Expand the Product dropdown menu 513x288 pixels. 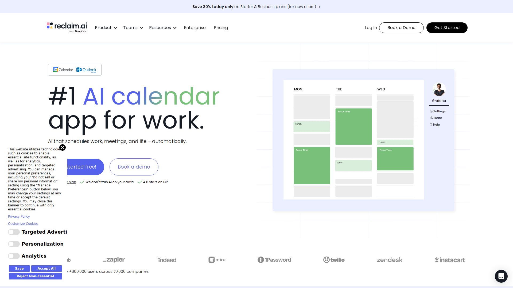106,28
